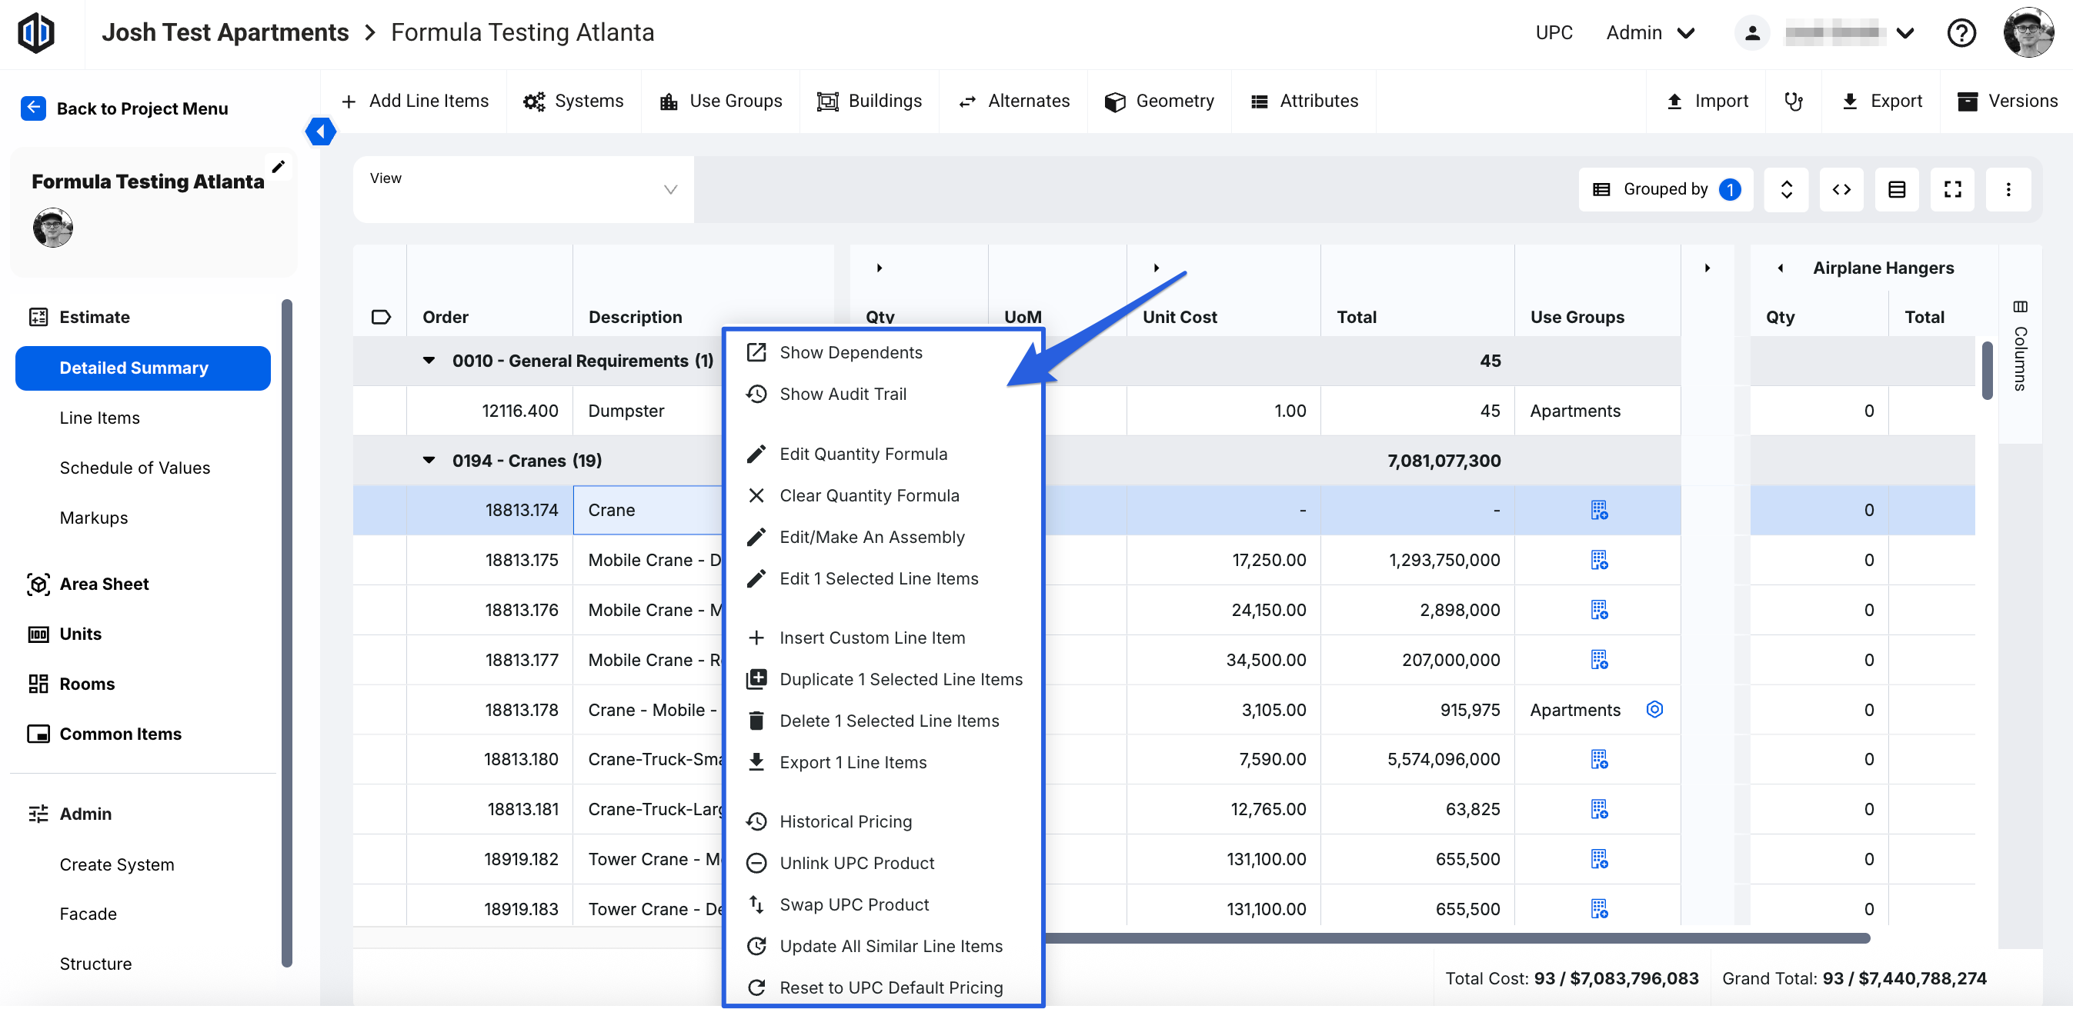
Task: Click the building use-group icon in Crane row
Action: (1598, 511)
